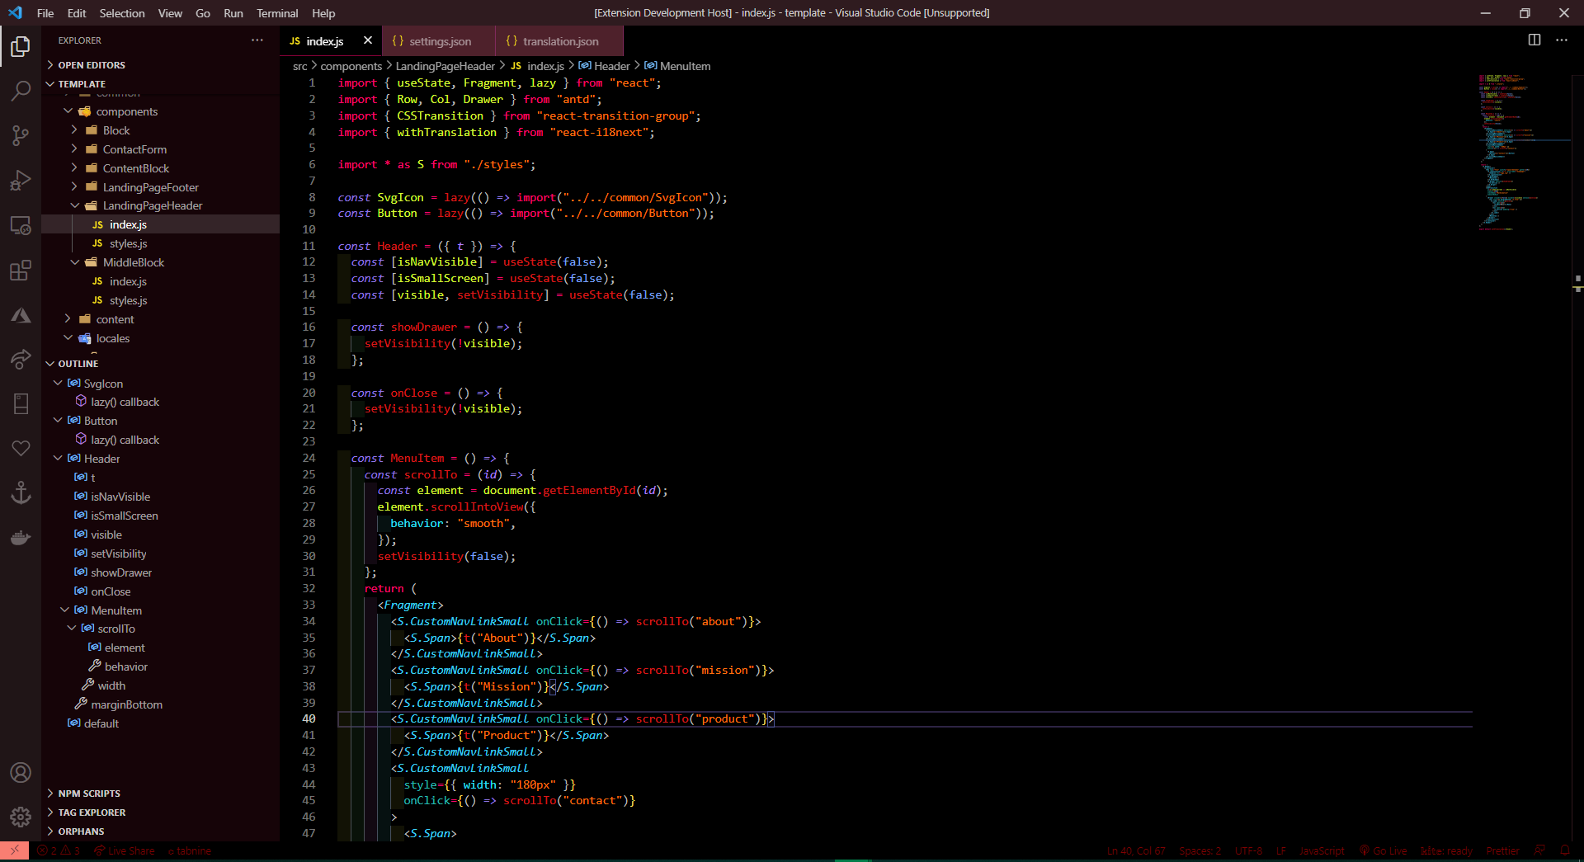Open the Source Control panel

[x=21, y=135]
